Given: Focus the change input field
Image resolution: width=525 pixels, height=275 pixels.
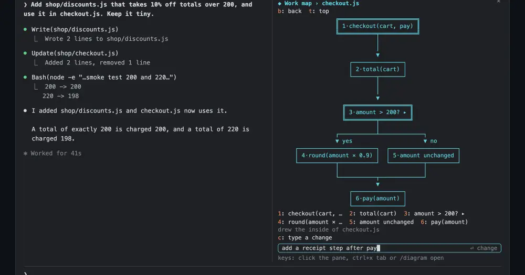Looking at the screenshot, I should coord(390,248).
